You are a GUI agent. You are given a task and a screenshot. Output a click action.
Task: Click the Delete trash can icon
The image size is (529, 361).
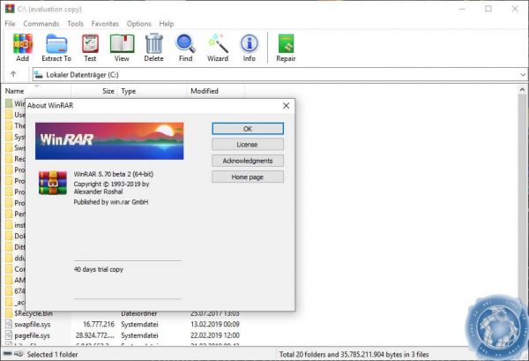coord(153,44)
